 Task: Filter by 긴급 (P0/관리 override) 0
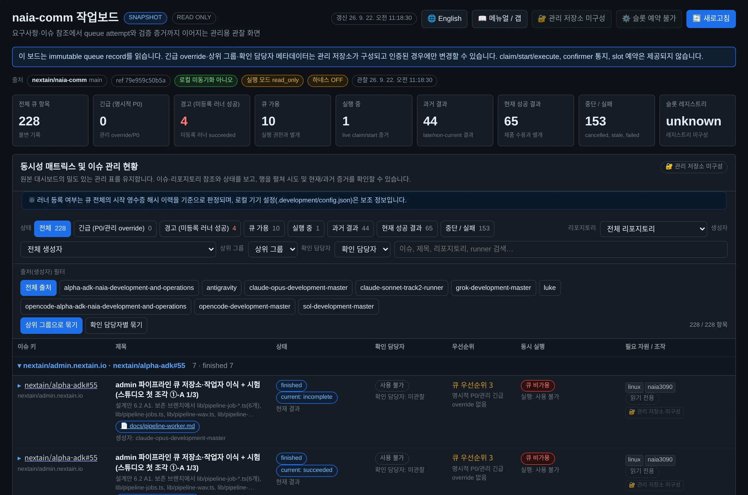pyautogui.click(x=115, y=228)
